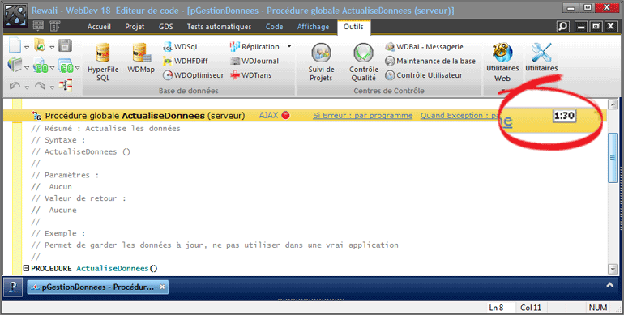Open the dropdown arrow beside the stacked GO icon
624x315 pixels.
pos(78,67)
